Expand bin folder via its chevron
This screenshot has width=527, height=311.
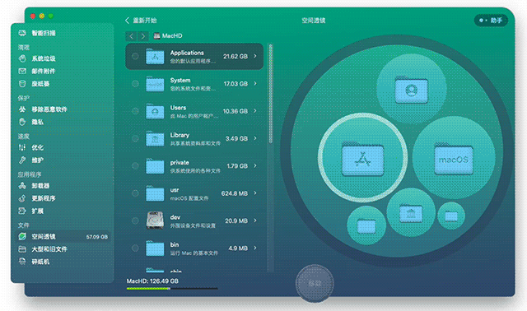pos(255,248)
